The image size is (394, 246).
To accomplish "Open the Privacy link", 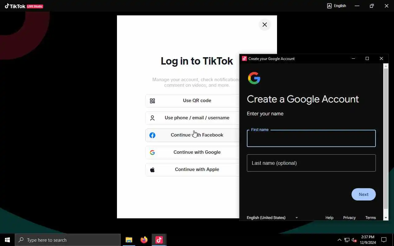I will 349,217.
